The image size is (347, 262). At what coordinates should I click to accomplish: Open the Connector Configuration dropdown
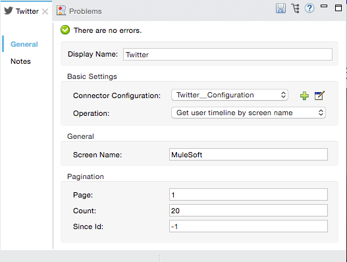pos(230,95)
